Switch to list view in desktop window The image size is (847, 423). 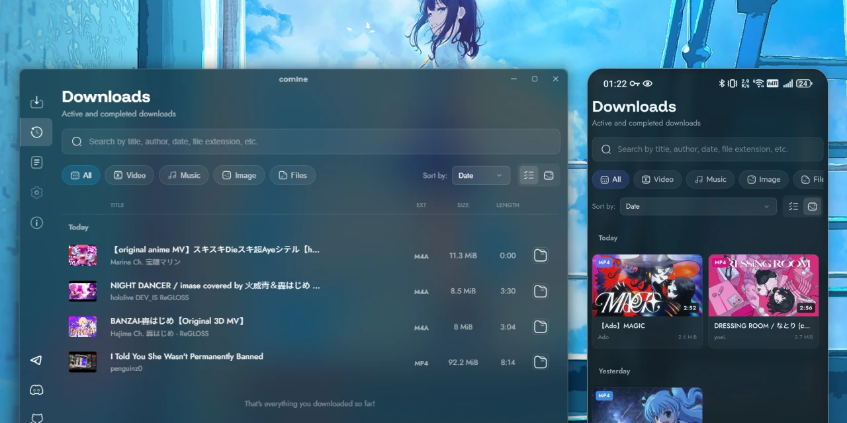click(529, 175)
